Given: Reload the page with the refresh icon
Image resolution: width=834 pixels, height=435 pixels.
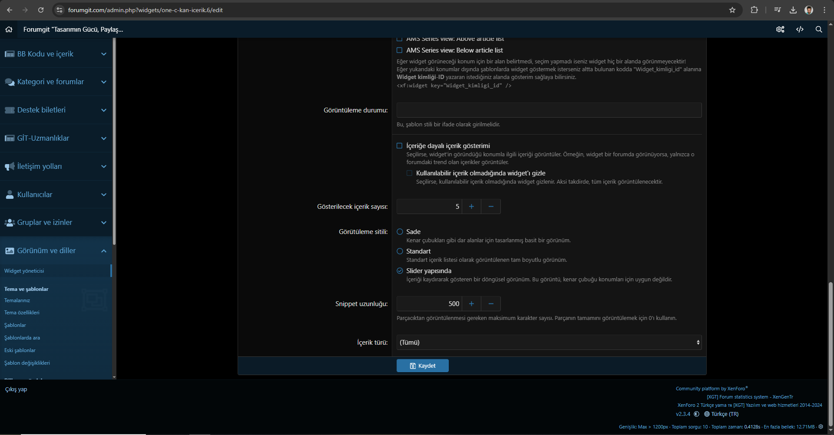Looking at the screenshot, I should (41, 10).
